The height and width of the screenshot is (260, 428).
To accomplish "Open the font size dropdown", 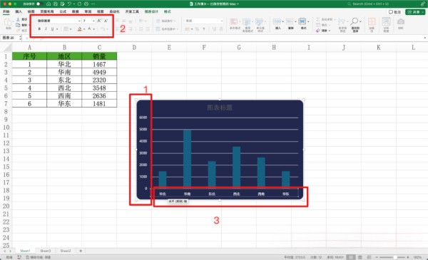I will point(88,21).
